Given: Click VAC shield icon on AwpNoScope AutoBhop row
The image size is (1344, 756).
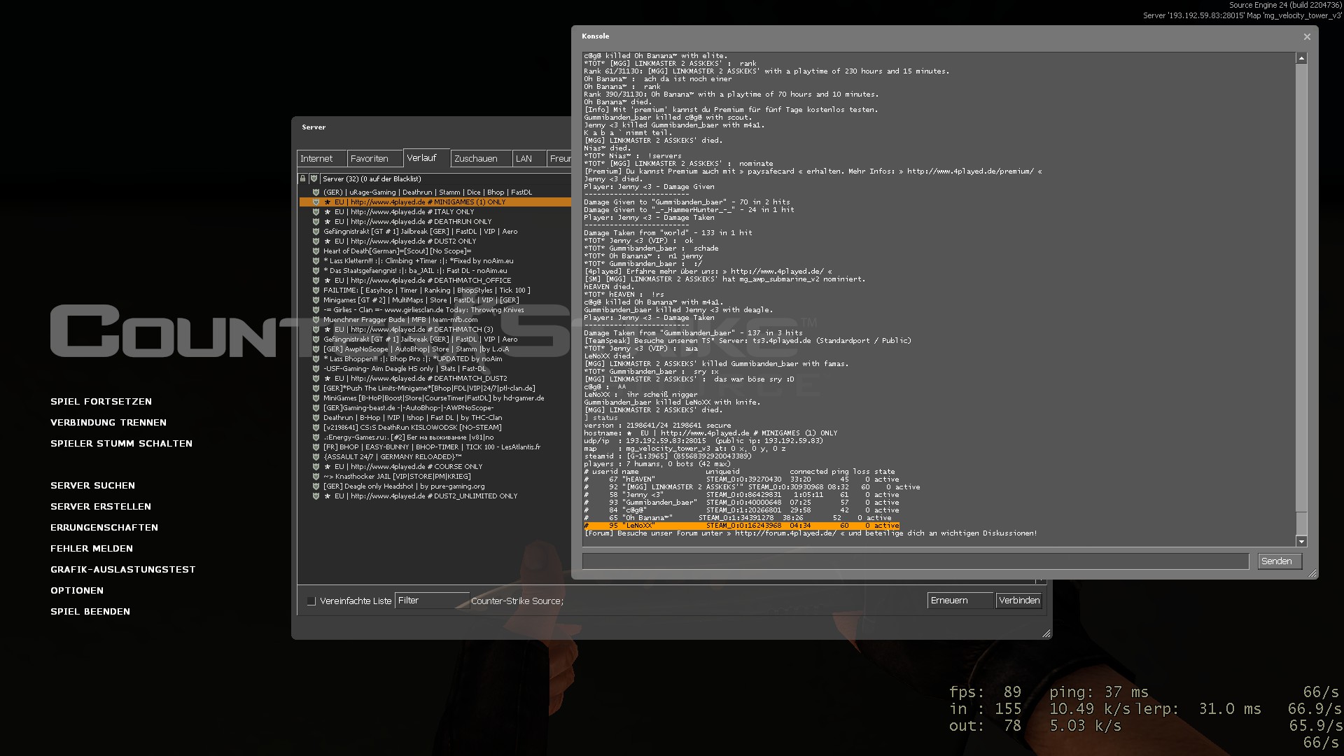Looking at the screenshot, I should tap(316, 349).
